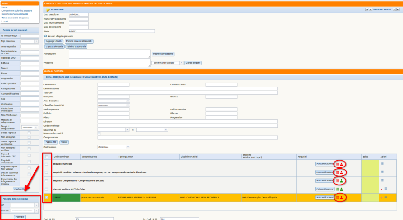
Task: Go to next fascicolo using pager arrow
Action: (x=394, y=9)
